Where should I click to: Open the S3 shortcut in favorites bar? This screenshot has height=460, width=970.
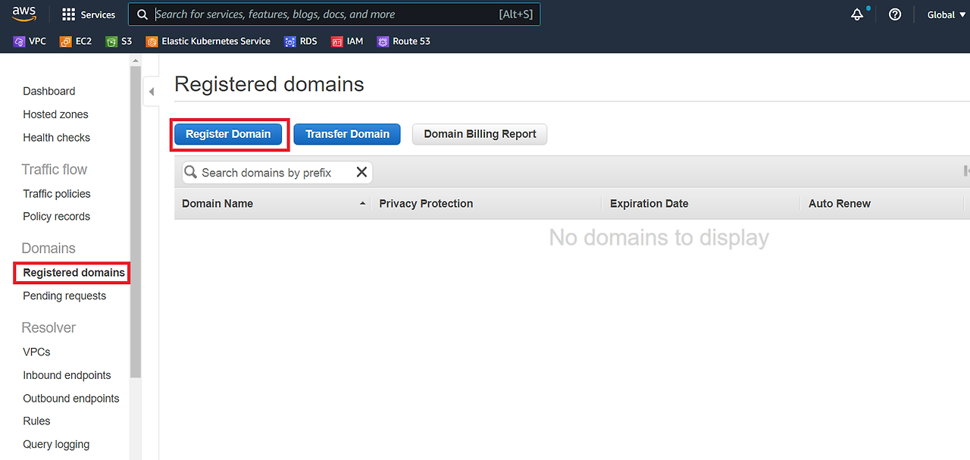(119, 42)
